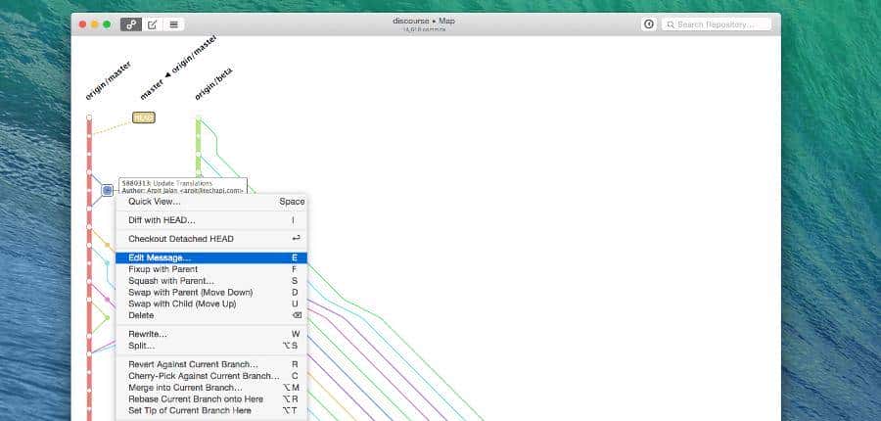Focus the Search Repository field
881x421 pixels.
(x=717, y=24)
